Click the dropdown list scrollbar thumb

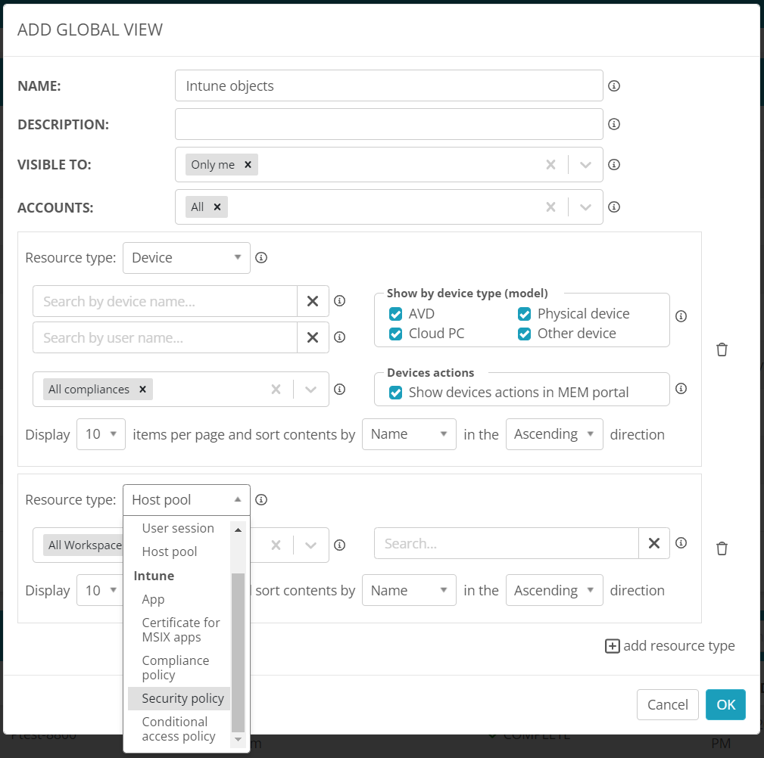238,651
